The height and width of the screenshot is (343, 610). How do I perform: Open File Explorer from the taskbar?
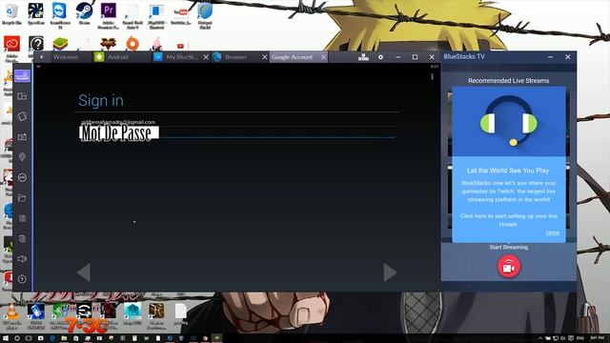[x=64, y=338]
